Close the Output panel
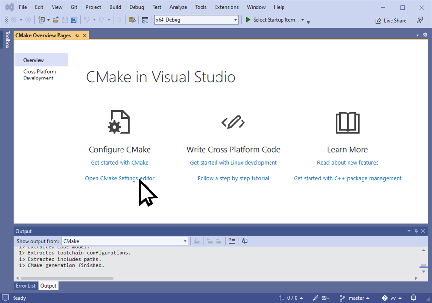This screenshot has height=303, width=432. (x=423, y=231)
